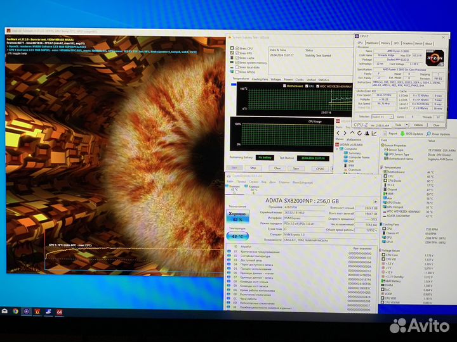The width and height of the screenshot is (457, 342).
Task: Collapse the Computer tree node
Action: 337,149
